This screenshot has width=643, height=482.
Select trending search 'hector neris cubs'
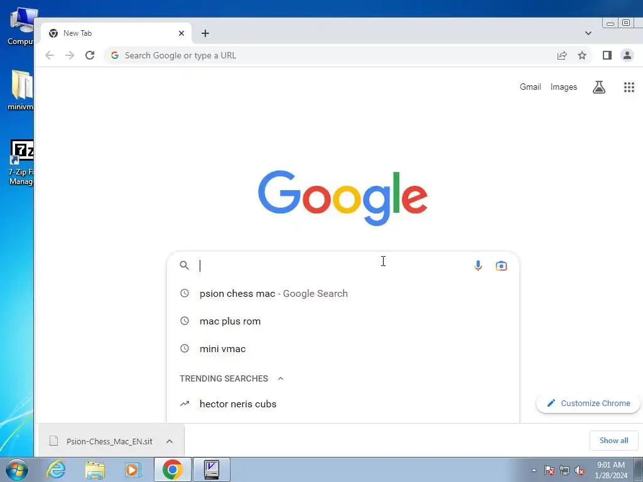pos(343,404)
